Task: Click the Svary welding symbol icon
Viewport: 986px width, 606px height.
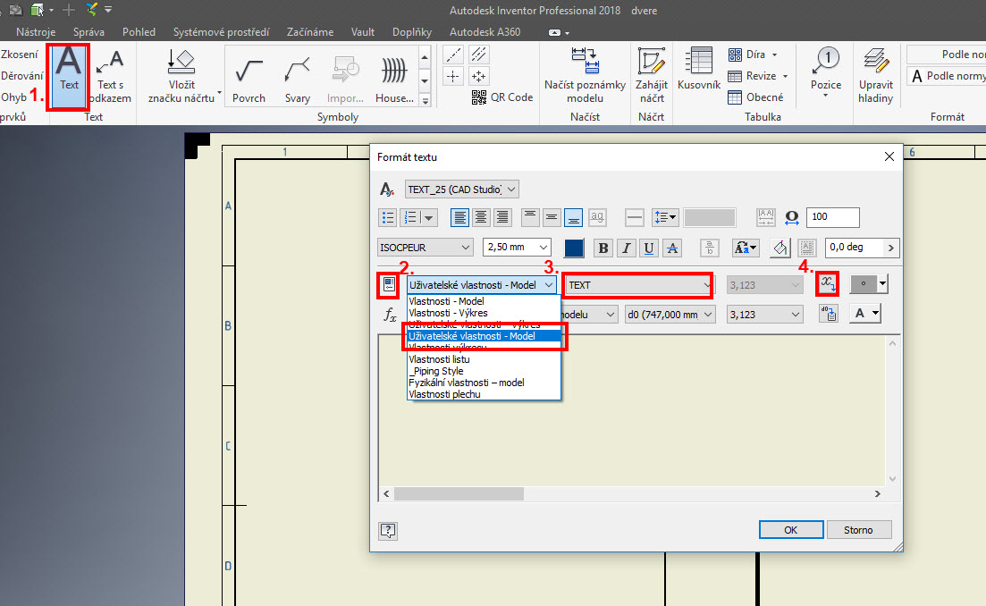Action: click(x=298, y=77)
